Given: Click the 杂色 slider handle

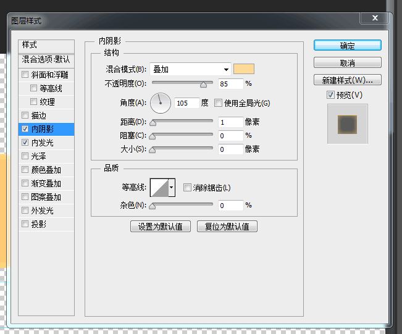Looking at the screenshot, I should tap(153, 206).
